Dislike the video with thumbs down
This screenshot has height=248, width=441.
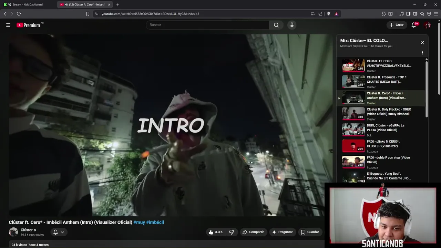[x=232, y=232]
